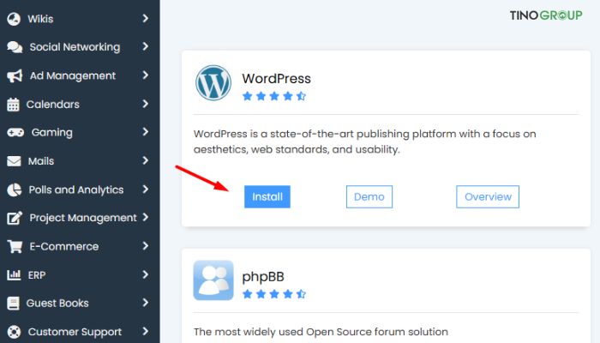The image size is (600, 343).
Task: Expand the Social Networking chevron
Action: (146, 46)
